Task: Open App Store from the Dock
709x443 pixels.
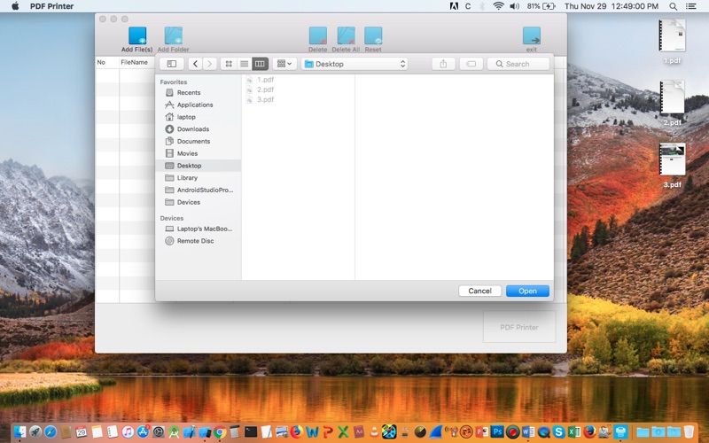Action: (x=143, y=431)
